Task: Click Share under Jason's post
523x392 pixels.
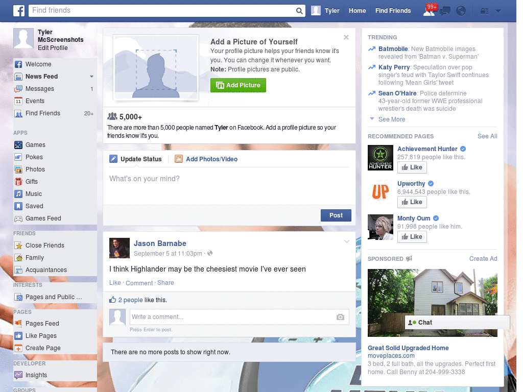Action: point(165,283)
